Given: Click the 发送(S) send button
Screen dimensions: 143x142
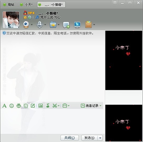Looking at the screenshot, I should tap(90, 138).
